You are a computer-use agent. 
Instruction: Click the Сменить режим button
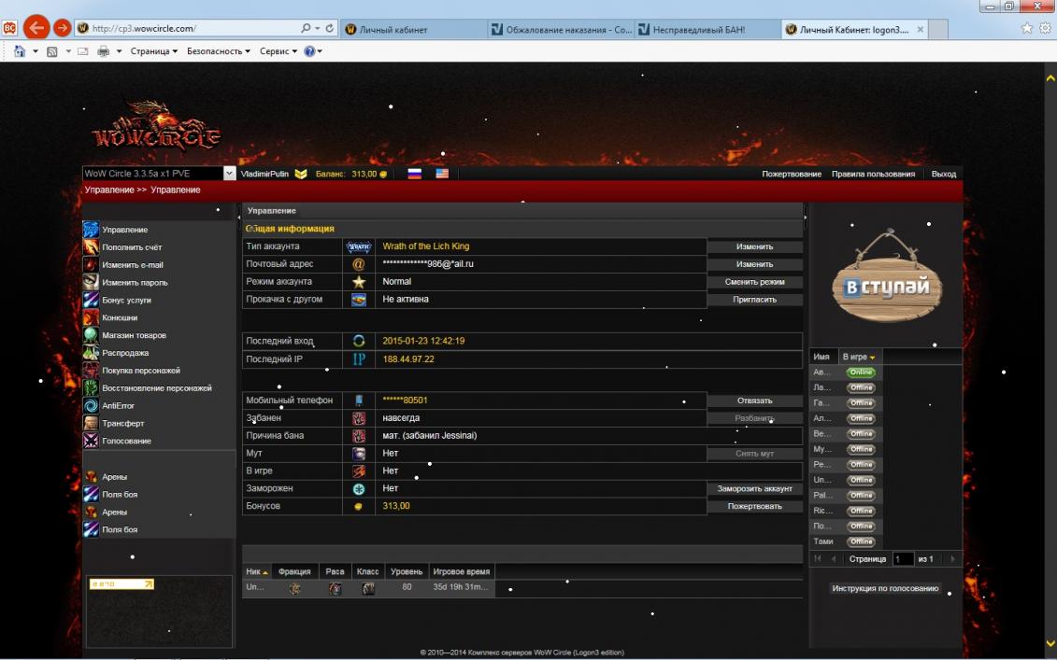(x=754, y=282)
